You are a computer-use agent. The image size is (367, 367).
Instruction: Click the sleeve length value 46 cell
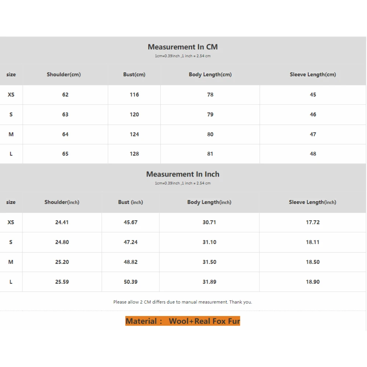[313, 115]
